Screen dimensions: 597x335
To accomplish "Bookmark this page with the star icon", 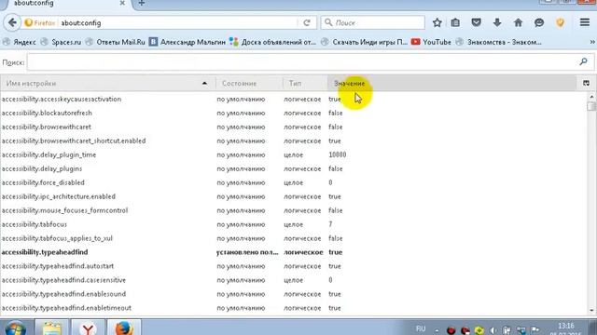I will (x=437, y=22).
